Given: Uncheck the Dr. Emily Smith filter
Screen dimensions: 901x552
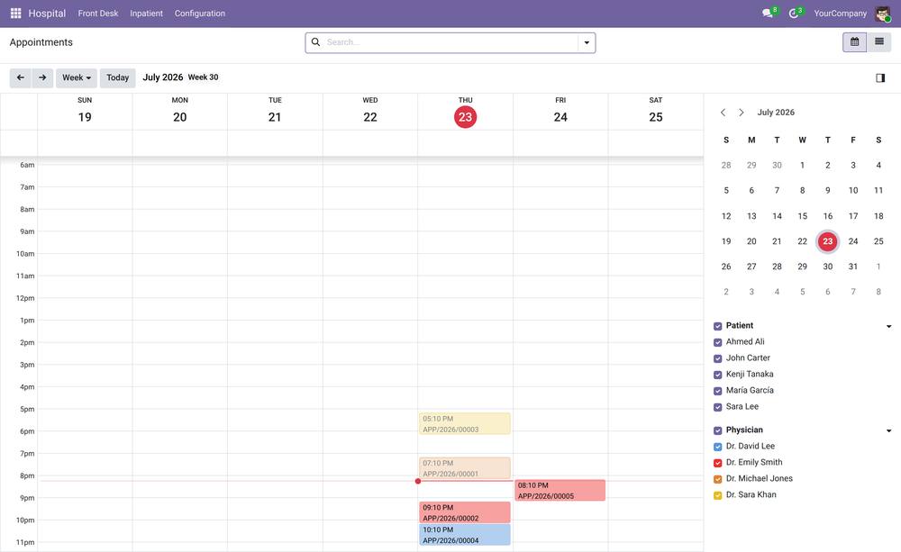Looking at the screenshot, I should coord(718,462).
